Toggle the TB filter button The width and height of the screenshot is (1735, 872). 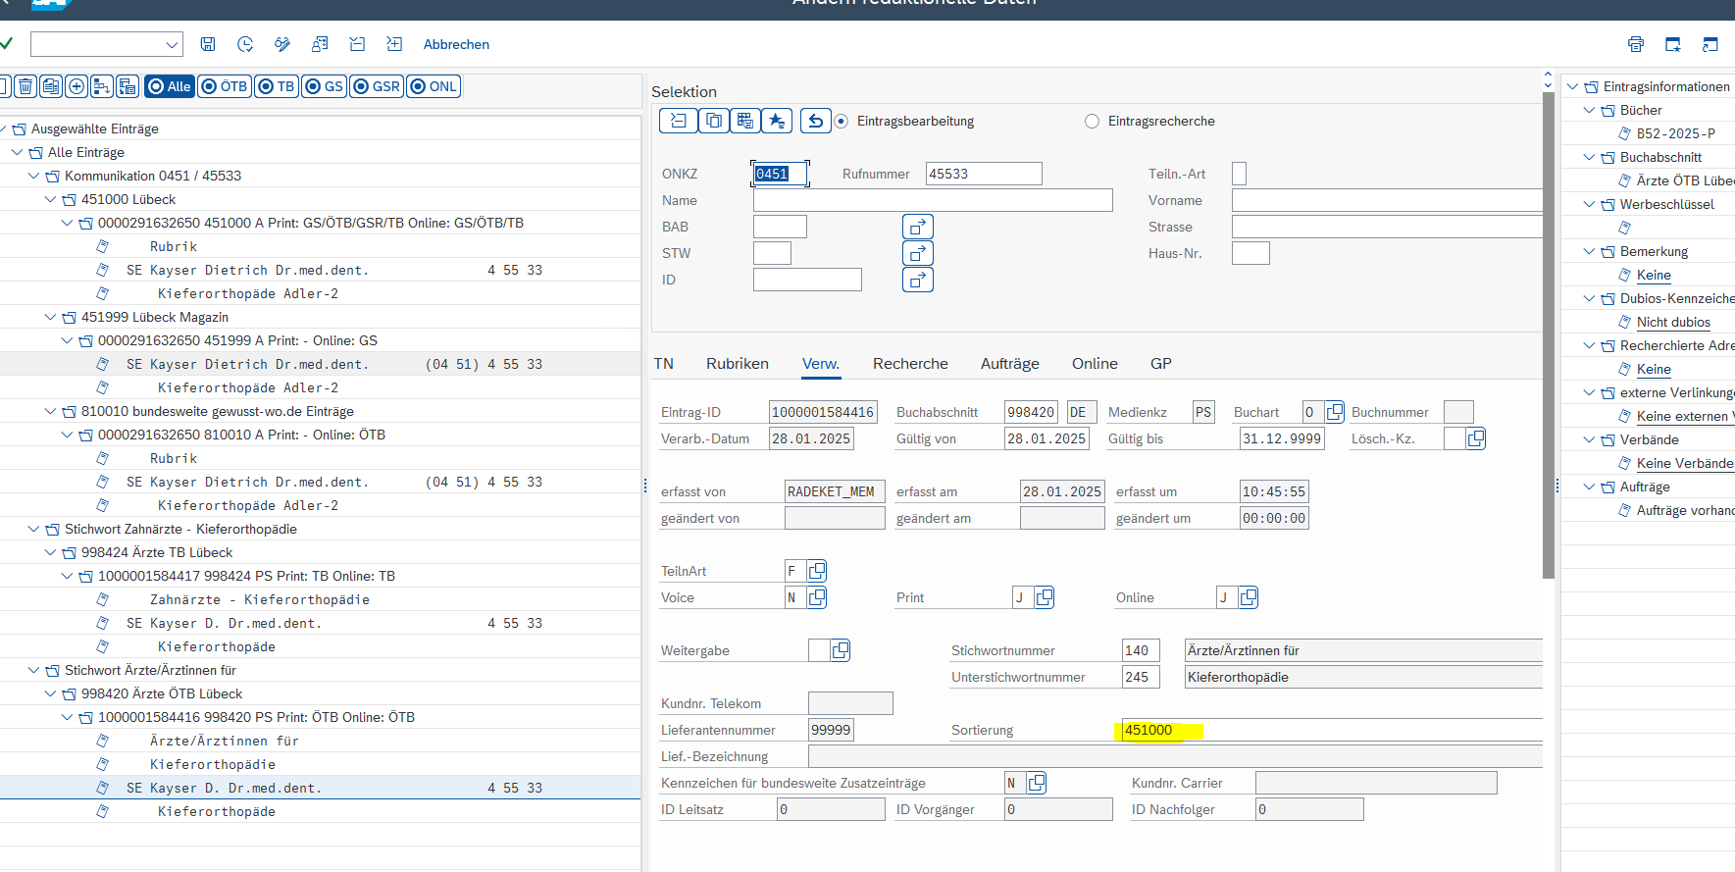(x=276, y=86)
